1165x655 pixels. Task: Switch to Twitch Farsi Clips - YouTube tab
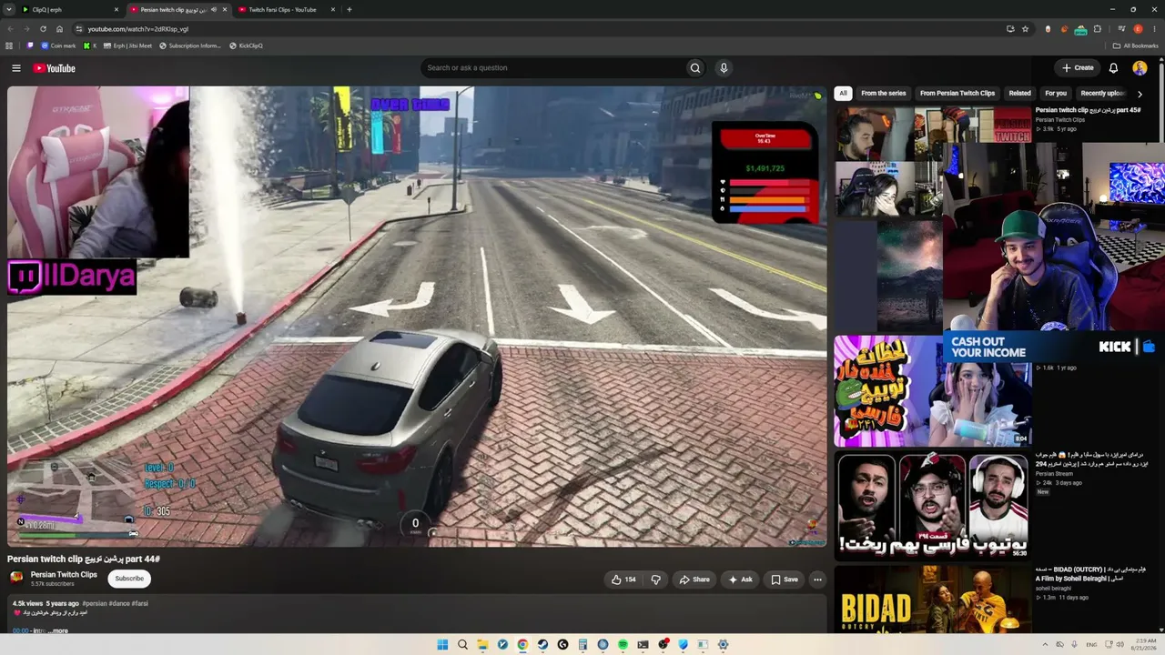click(x=286, y=10)
